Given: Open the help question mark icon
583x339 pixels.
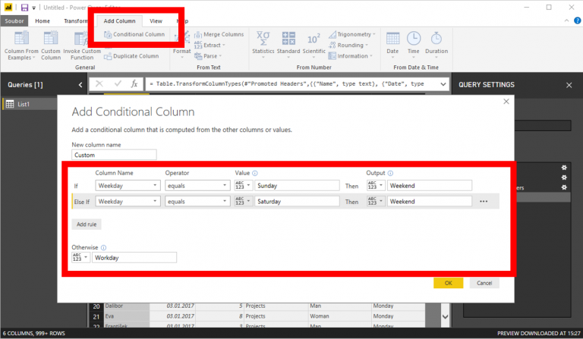Looking at the screenshot, I should click(x=578, y=20).
